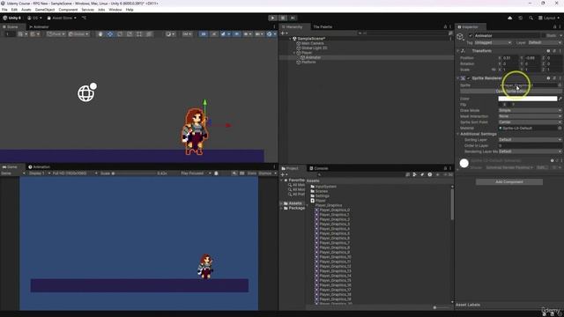This screenshot has width=564, height=317.
Task: Click the Play button
Action: (x=272, y=18)
